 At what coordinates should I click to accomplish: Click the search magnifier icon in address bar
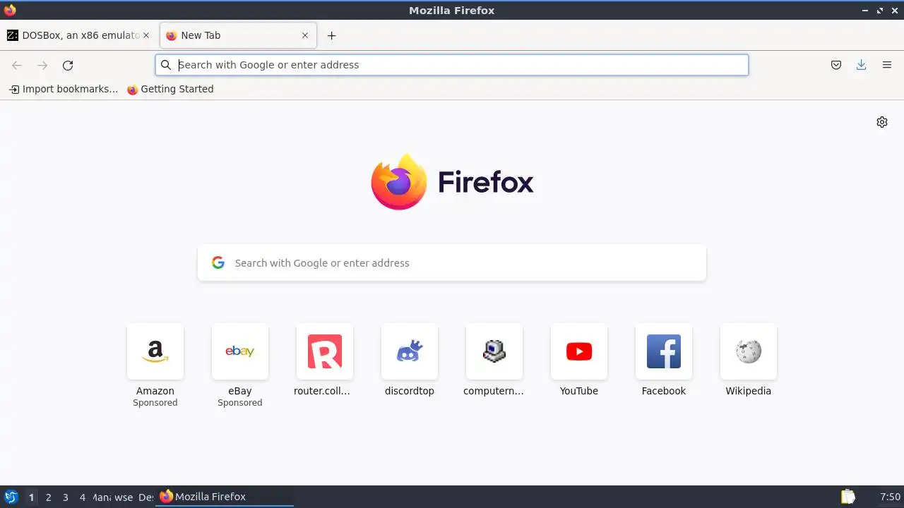[x=166, y=65]
